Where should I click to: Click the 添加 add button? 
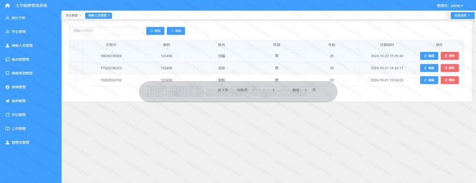176,31
